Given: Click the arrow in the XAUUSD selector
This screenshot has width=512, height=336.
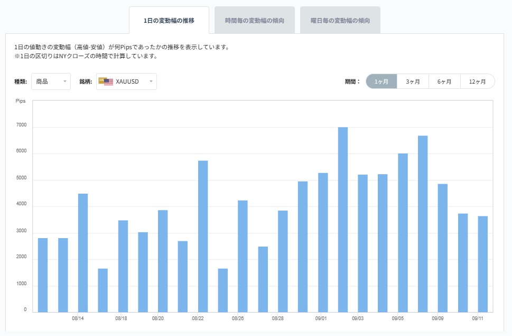Looking at the screenshot, I should click(151, 81).
